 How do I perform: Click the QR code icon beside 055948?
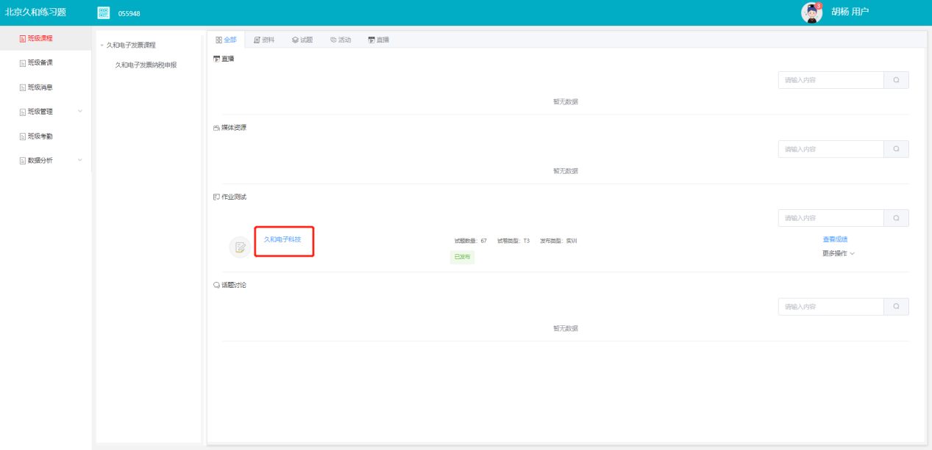click(104, 12)
